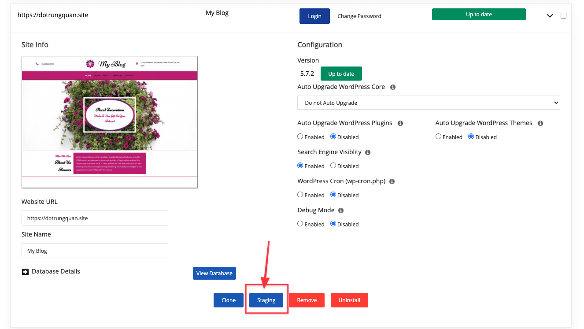Disable Search Engine Visibility
Screen dimensions: 584x329
[x=333, y=166]
